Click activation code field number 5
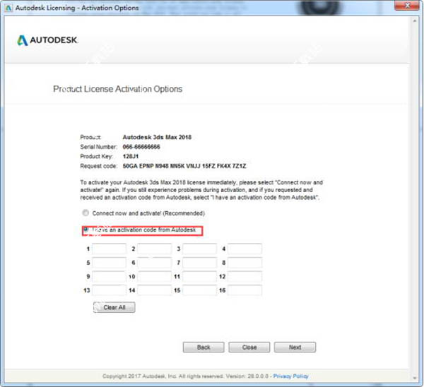The height and width of the screenshot is (387, 424). 110,263
